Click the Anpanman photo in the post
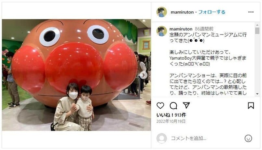This screenshot has width=262, height=150. pos(76,75)
